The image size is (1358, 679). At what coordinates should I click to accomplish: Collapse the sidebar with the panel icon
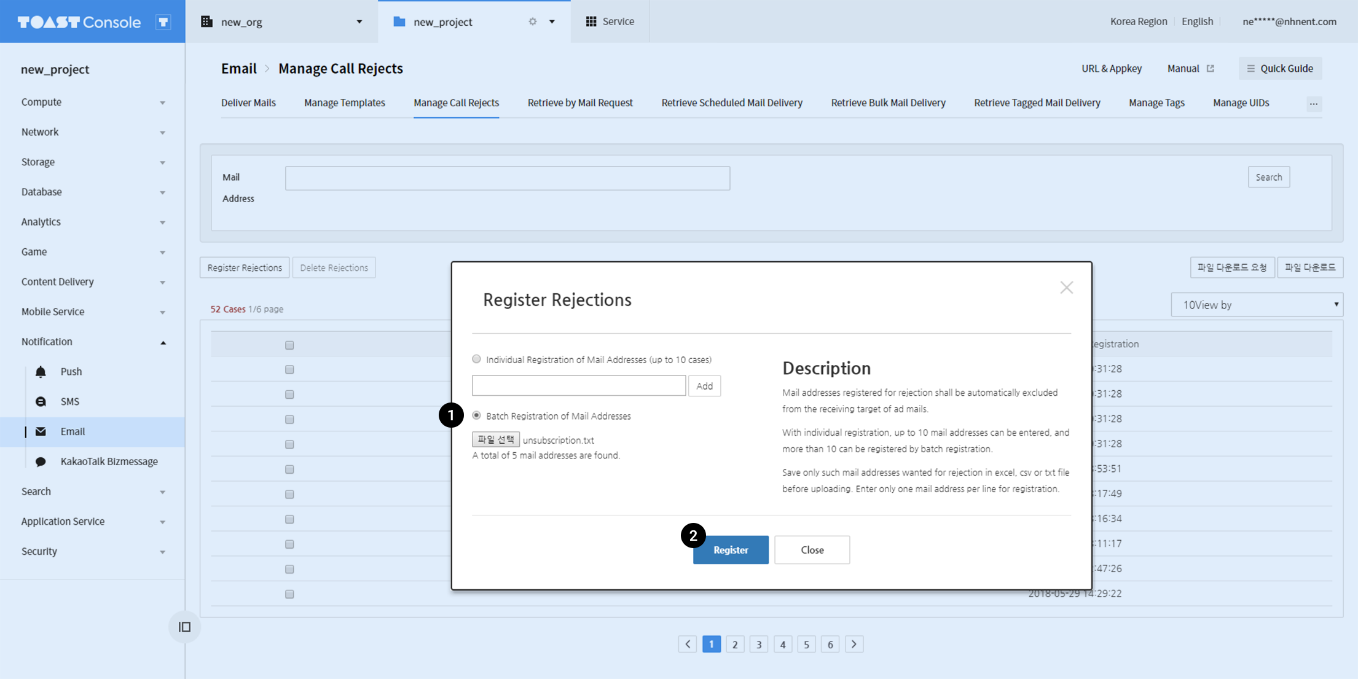coord(184,627)
